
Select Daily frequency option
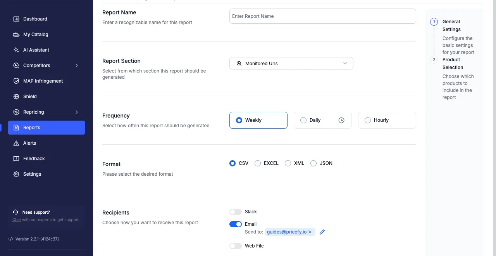tap(323, 120)
